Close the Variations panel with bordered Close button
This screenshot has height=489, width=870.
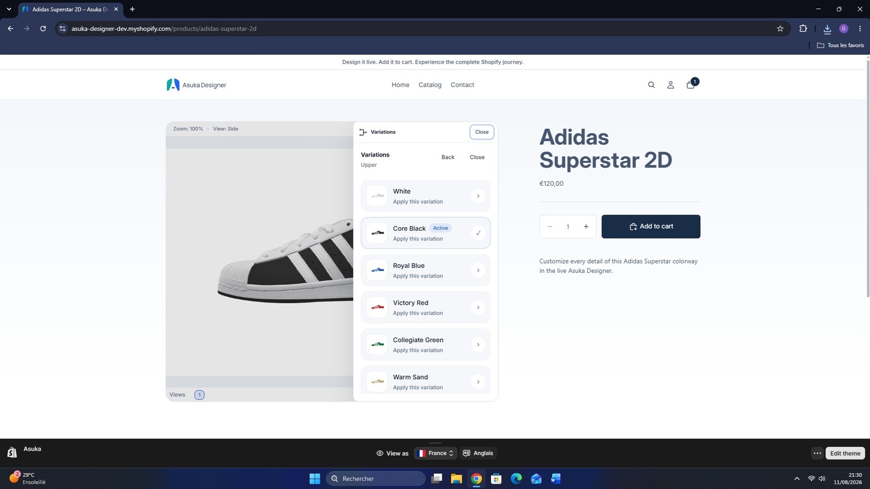point(482,132)
